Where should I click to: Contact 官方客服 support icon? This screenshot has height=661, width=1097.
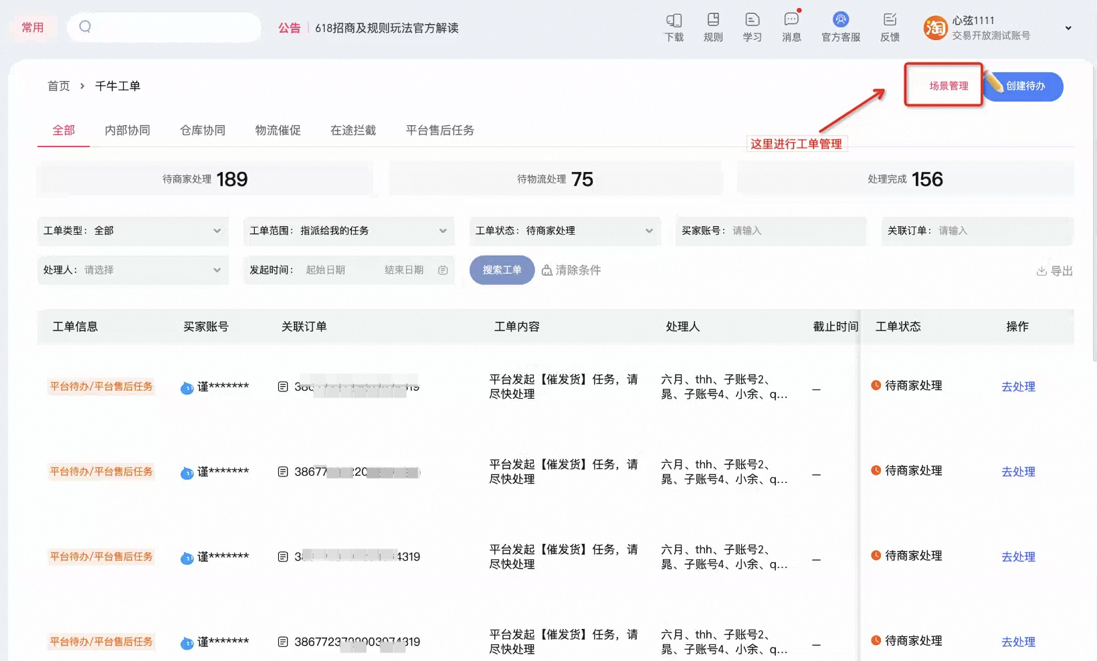(841, 20)
